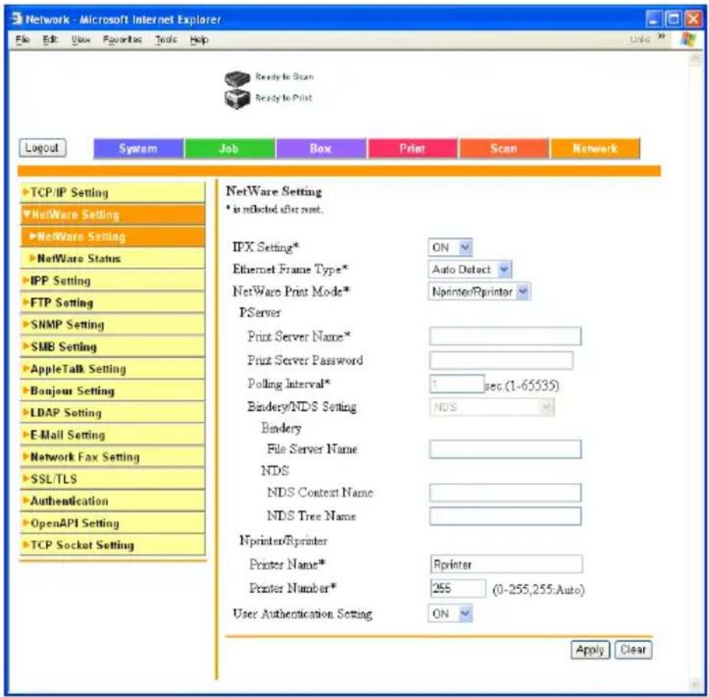Open Network Fax Setting in sidebar
The height and width of the screenshot is (697, 709).
(x=112, y=457)
